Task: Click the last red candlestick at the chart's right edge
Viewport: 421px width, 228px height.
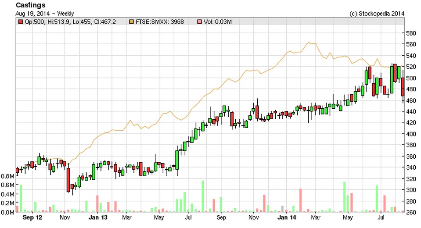Action: coord(403,87)
